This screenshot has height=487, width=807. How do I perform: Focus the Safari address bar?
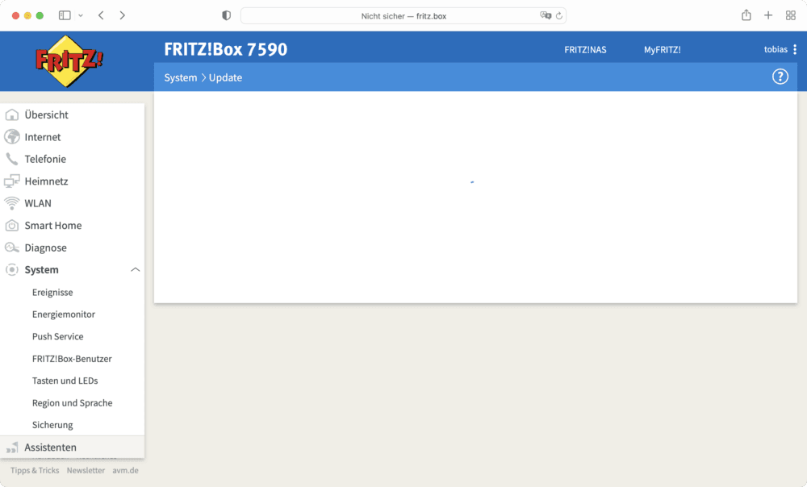(403, 16)
